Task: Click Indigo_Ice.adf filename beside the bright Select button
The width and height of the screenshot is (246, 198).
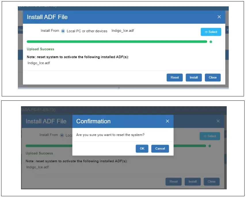Action: (x=123, y=31)
